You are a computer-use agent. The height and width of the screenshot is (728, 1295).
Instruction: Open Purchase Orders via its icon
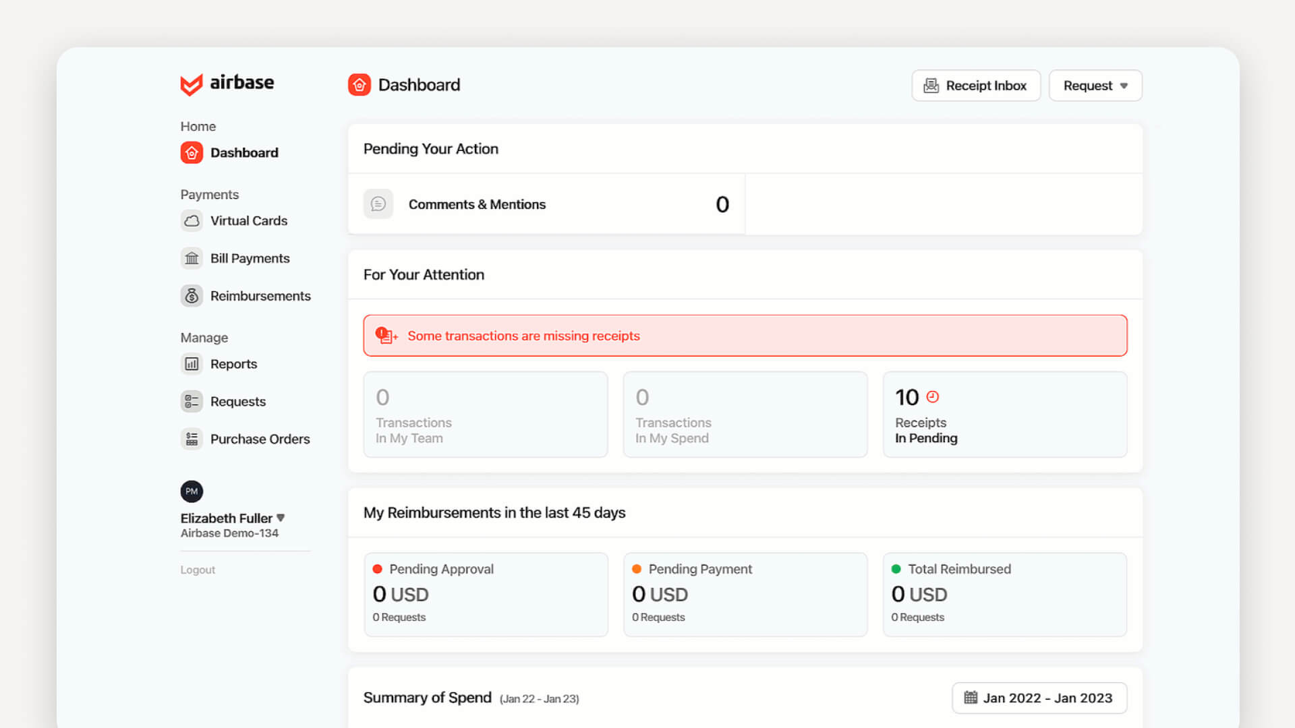point(192,438)
